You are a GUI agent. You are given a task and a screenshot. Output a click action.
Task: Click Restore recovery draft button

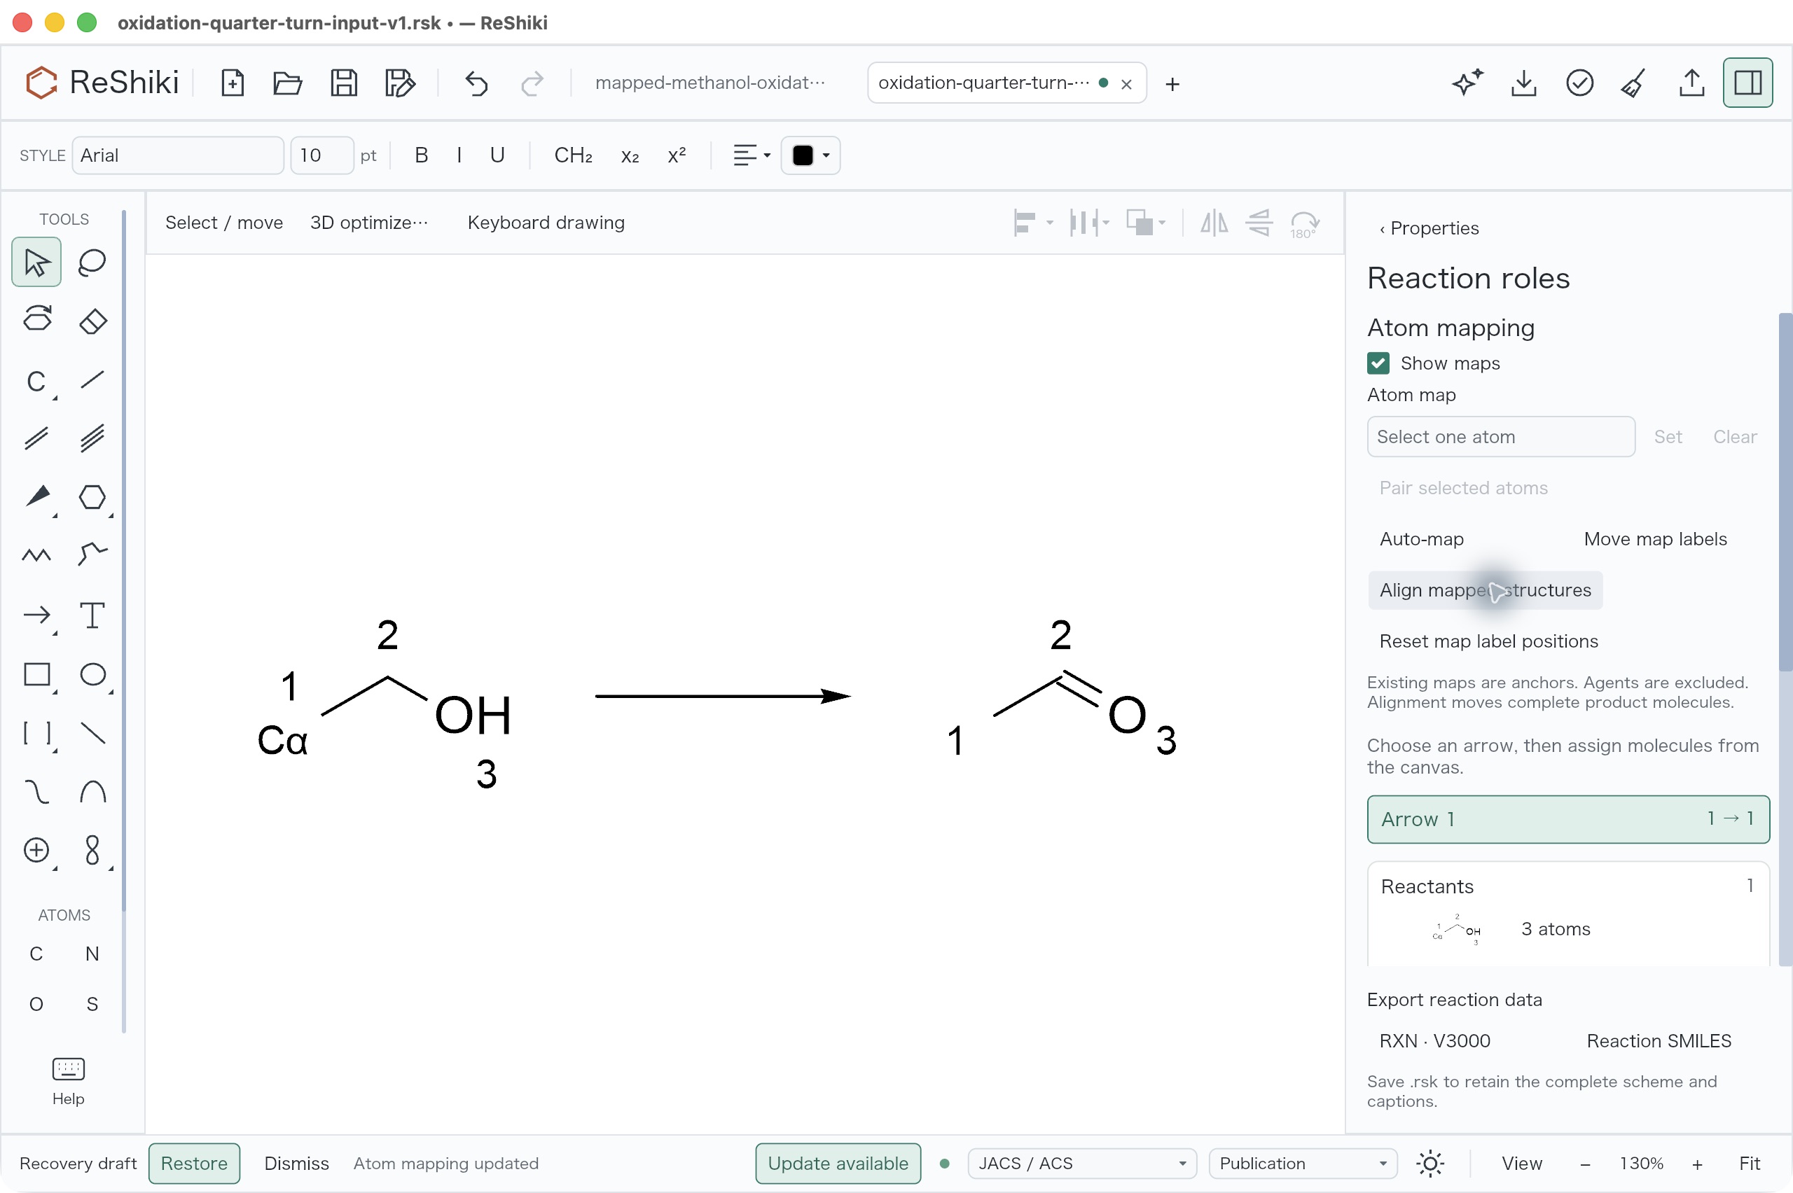[194, 1164]
